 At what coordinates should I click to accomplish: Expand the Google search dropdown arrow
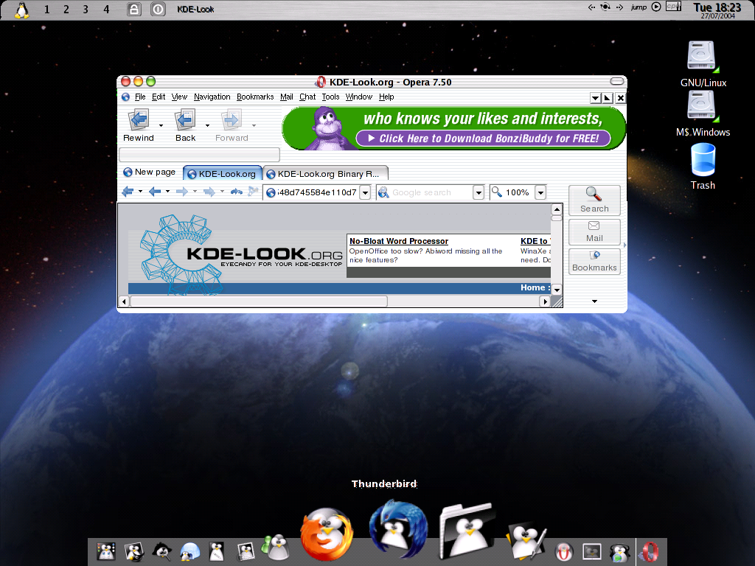(478, 193)
